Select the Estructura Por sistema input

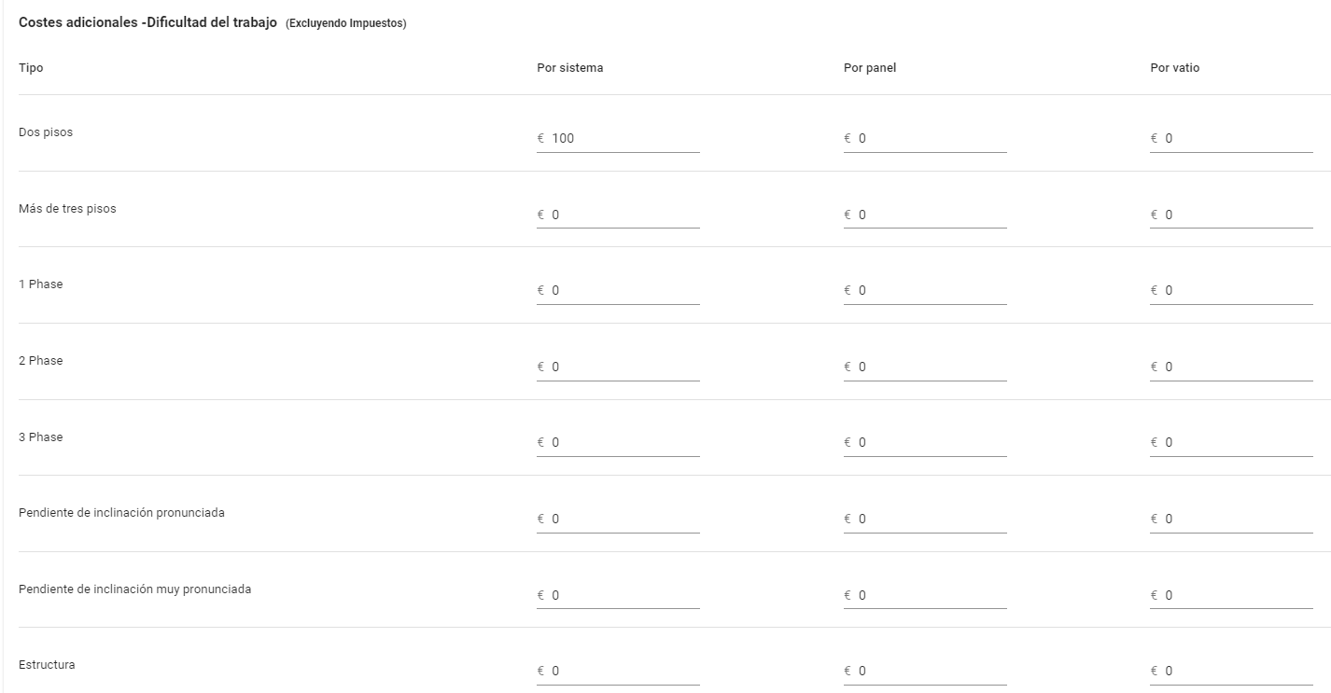coord(618,671)
